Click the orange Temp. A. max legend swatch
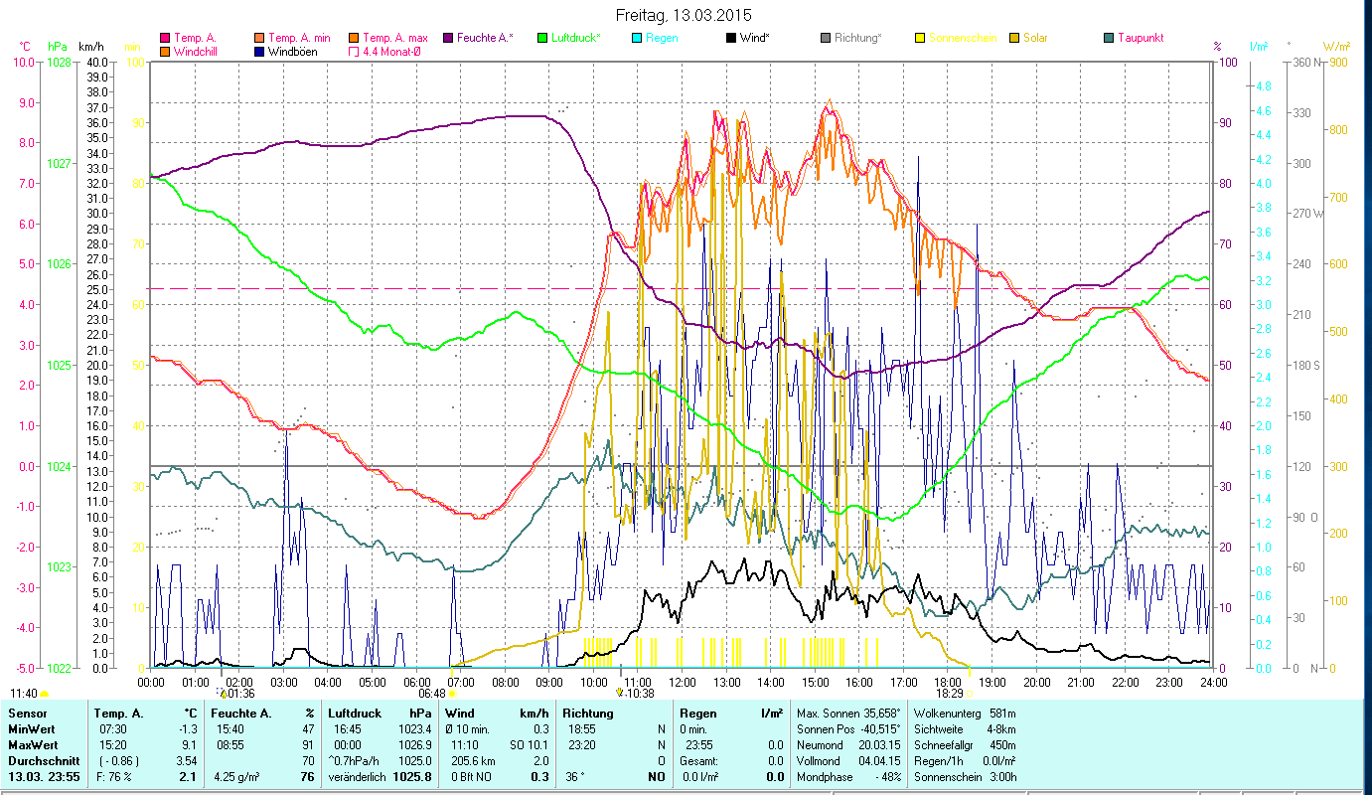This screenshot has height=795, width=1372. (355, 39)
